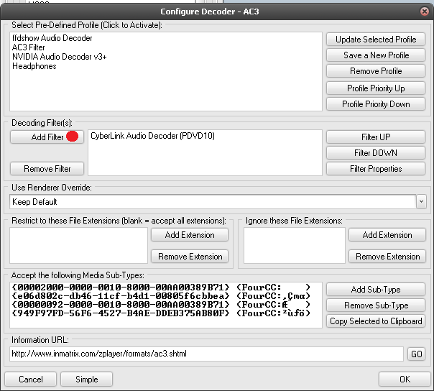
Task: Activate the AC3 Filter profile
Action: pos(28,47)
